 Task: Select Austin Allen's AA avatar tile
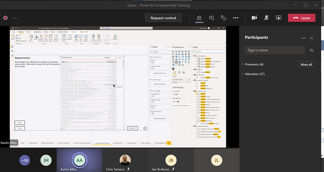pos(80,160)
